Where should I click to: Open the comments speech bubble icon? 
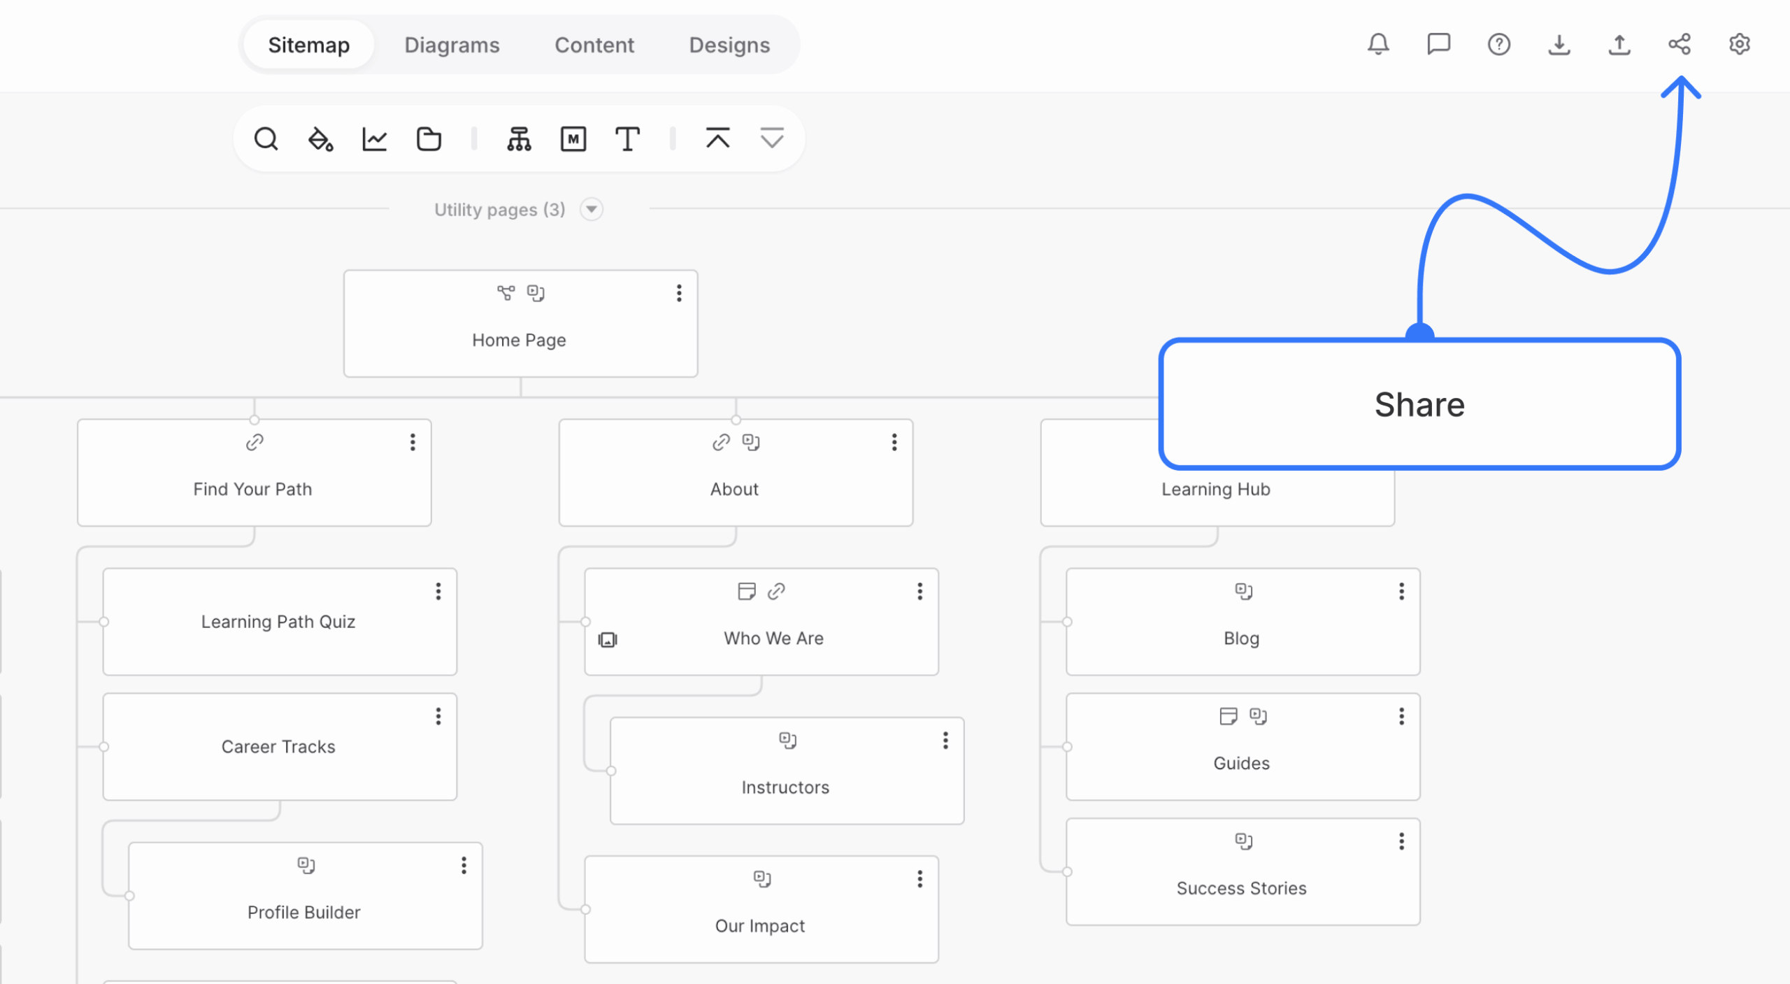[x=1438, y=44]
